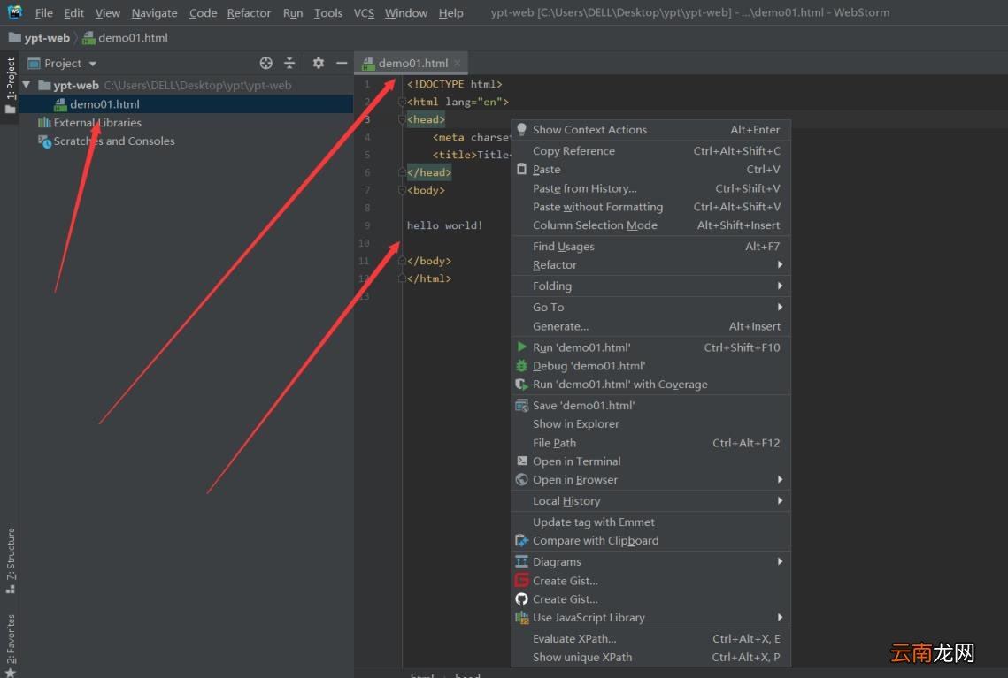Open the Tools menu
Viewport: 1008px width, 678px height.
coord(327,13)
